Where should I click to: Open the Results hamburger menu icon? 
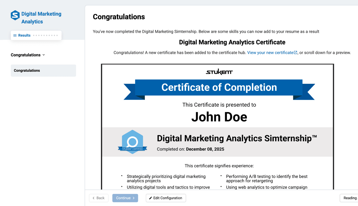click(x=15, y=35)
